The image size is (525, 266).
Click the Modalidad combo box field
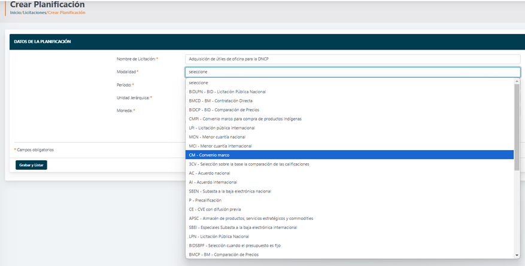[353, 72]
